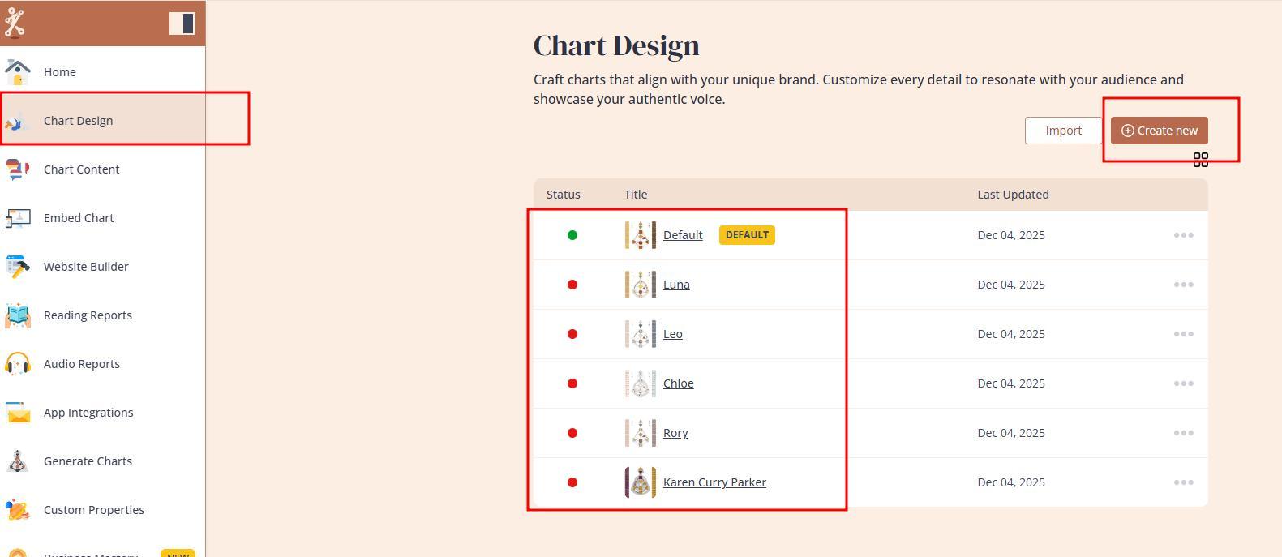
Task: Open Custom Properties in the sidebar
Action: 93,510
